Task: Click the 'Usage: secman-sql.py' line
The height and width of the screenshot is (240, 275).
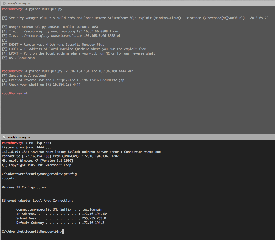Action: pyautogui.click(x=50, y=27)
